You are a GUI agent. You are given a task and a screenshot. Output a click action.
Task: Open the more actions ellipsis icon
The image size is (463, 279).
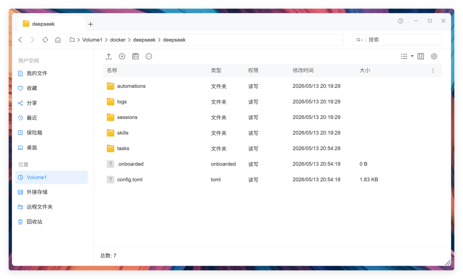(149, 56)
